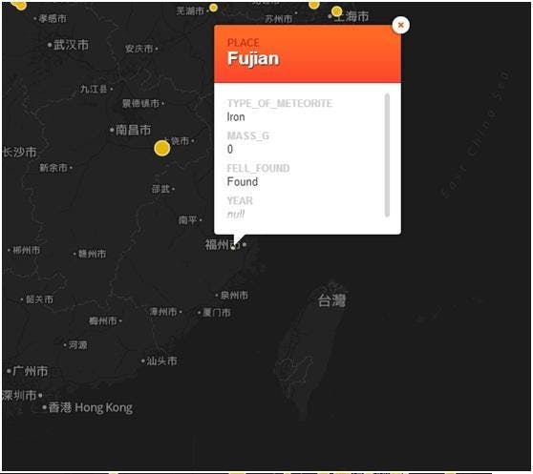Click the white Fujian point under popup tip
533x474 pixels.
[x=233, y=248]
